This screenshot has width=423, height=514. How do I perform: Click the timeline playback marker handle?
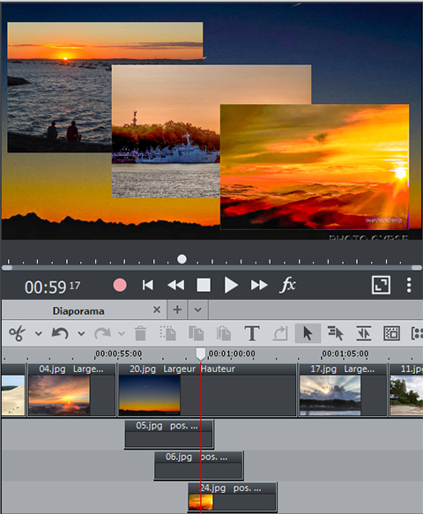pyautogui.click(x=201, y=354)
